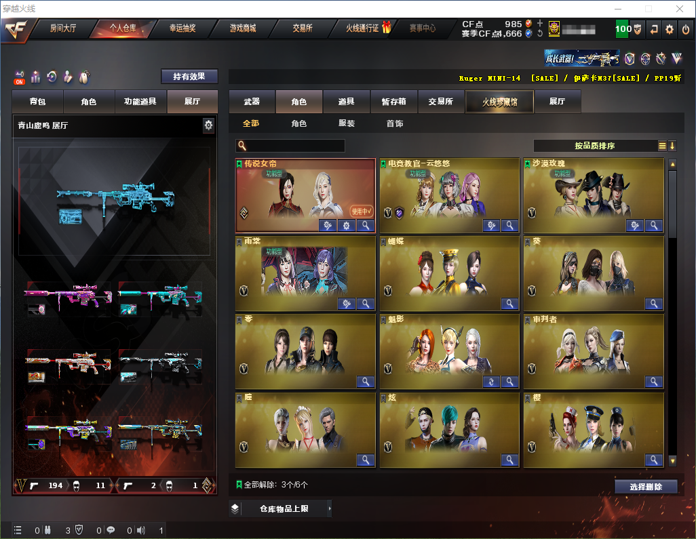Viewport: 696px width, 539px height.
Task: Click the 持有效果 button
Action: (189, 77)
